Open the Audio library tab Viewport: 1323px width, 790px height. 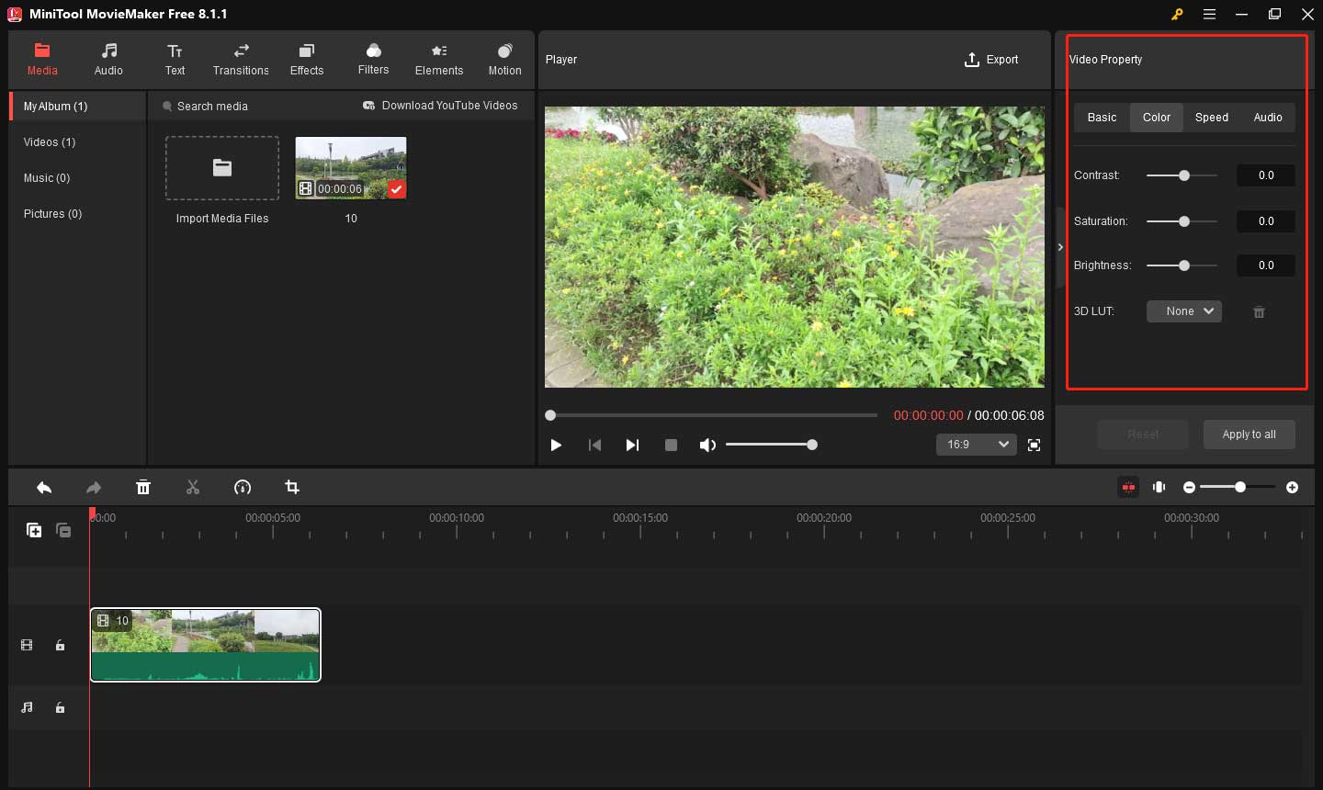(x=108, y=60)
